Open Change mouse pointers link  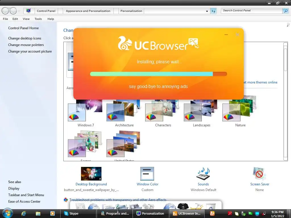tap(26, 45)
